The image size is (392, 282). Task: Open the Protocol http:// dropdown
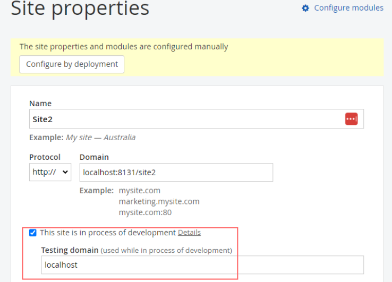(50, 172)
